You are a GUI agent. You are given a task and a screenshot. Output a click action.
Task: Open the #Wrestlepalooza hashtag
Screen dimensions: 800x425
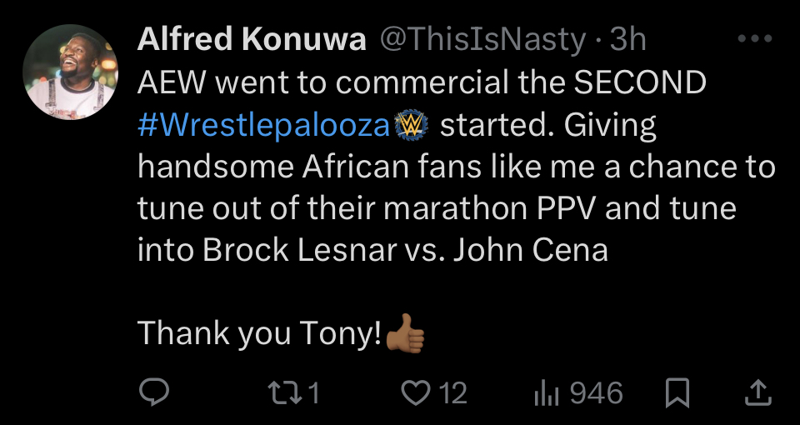pyautogui.click(x=265, y=125)
